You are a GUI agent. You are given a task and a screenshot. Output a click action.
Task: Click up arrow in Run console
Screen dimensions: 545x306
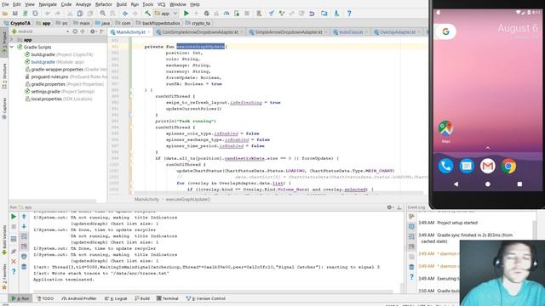[24, 217]
